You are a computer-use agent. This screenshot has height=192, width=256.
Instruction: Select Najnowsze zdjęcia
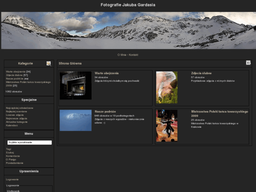pyautogui.click(x=17, y=118)
